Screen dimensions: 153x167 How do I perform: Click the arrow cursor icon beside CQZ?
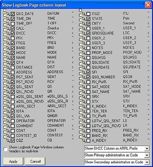(x=8, y=141)
